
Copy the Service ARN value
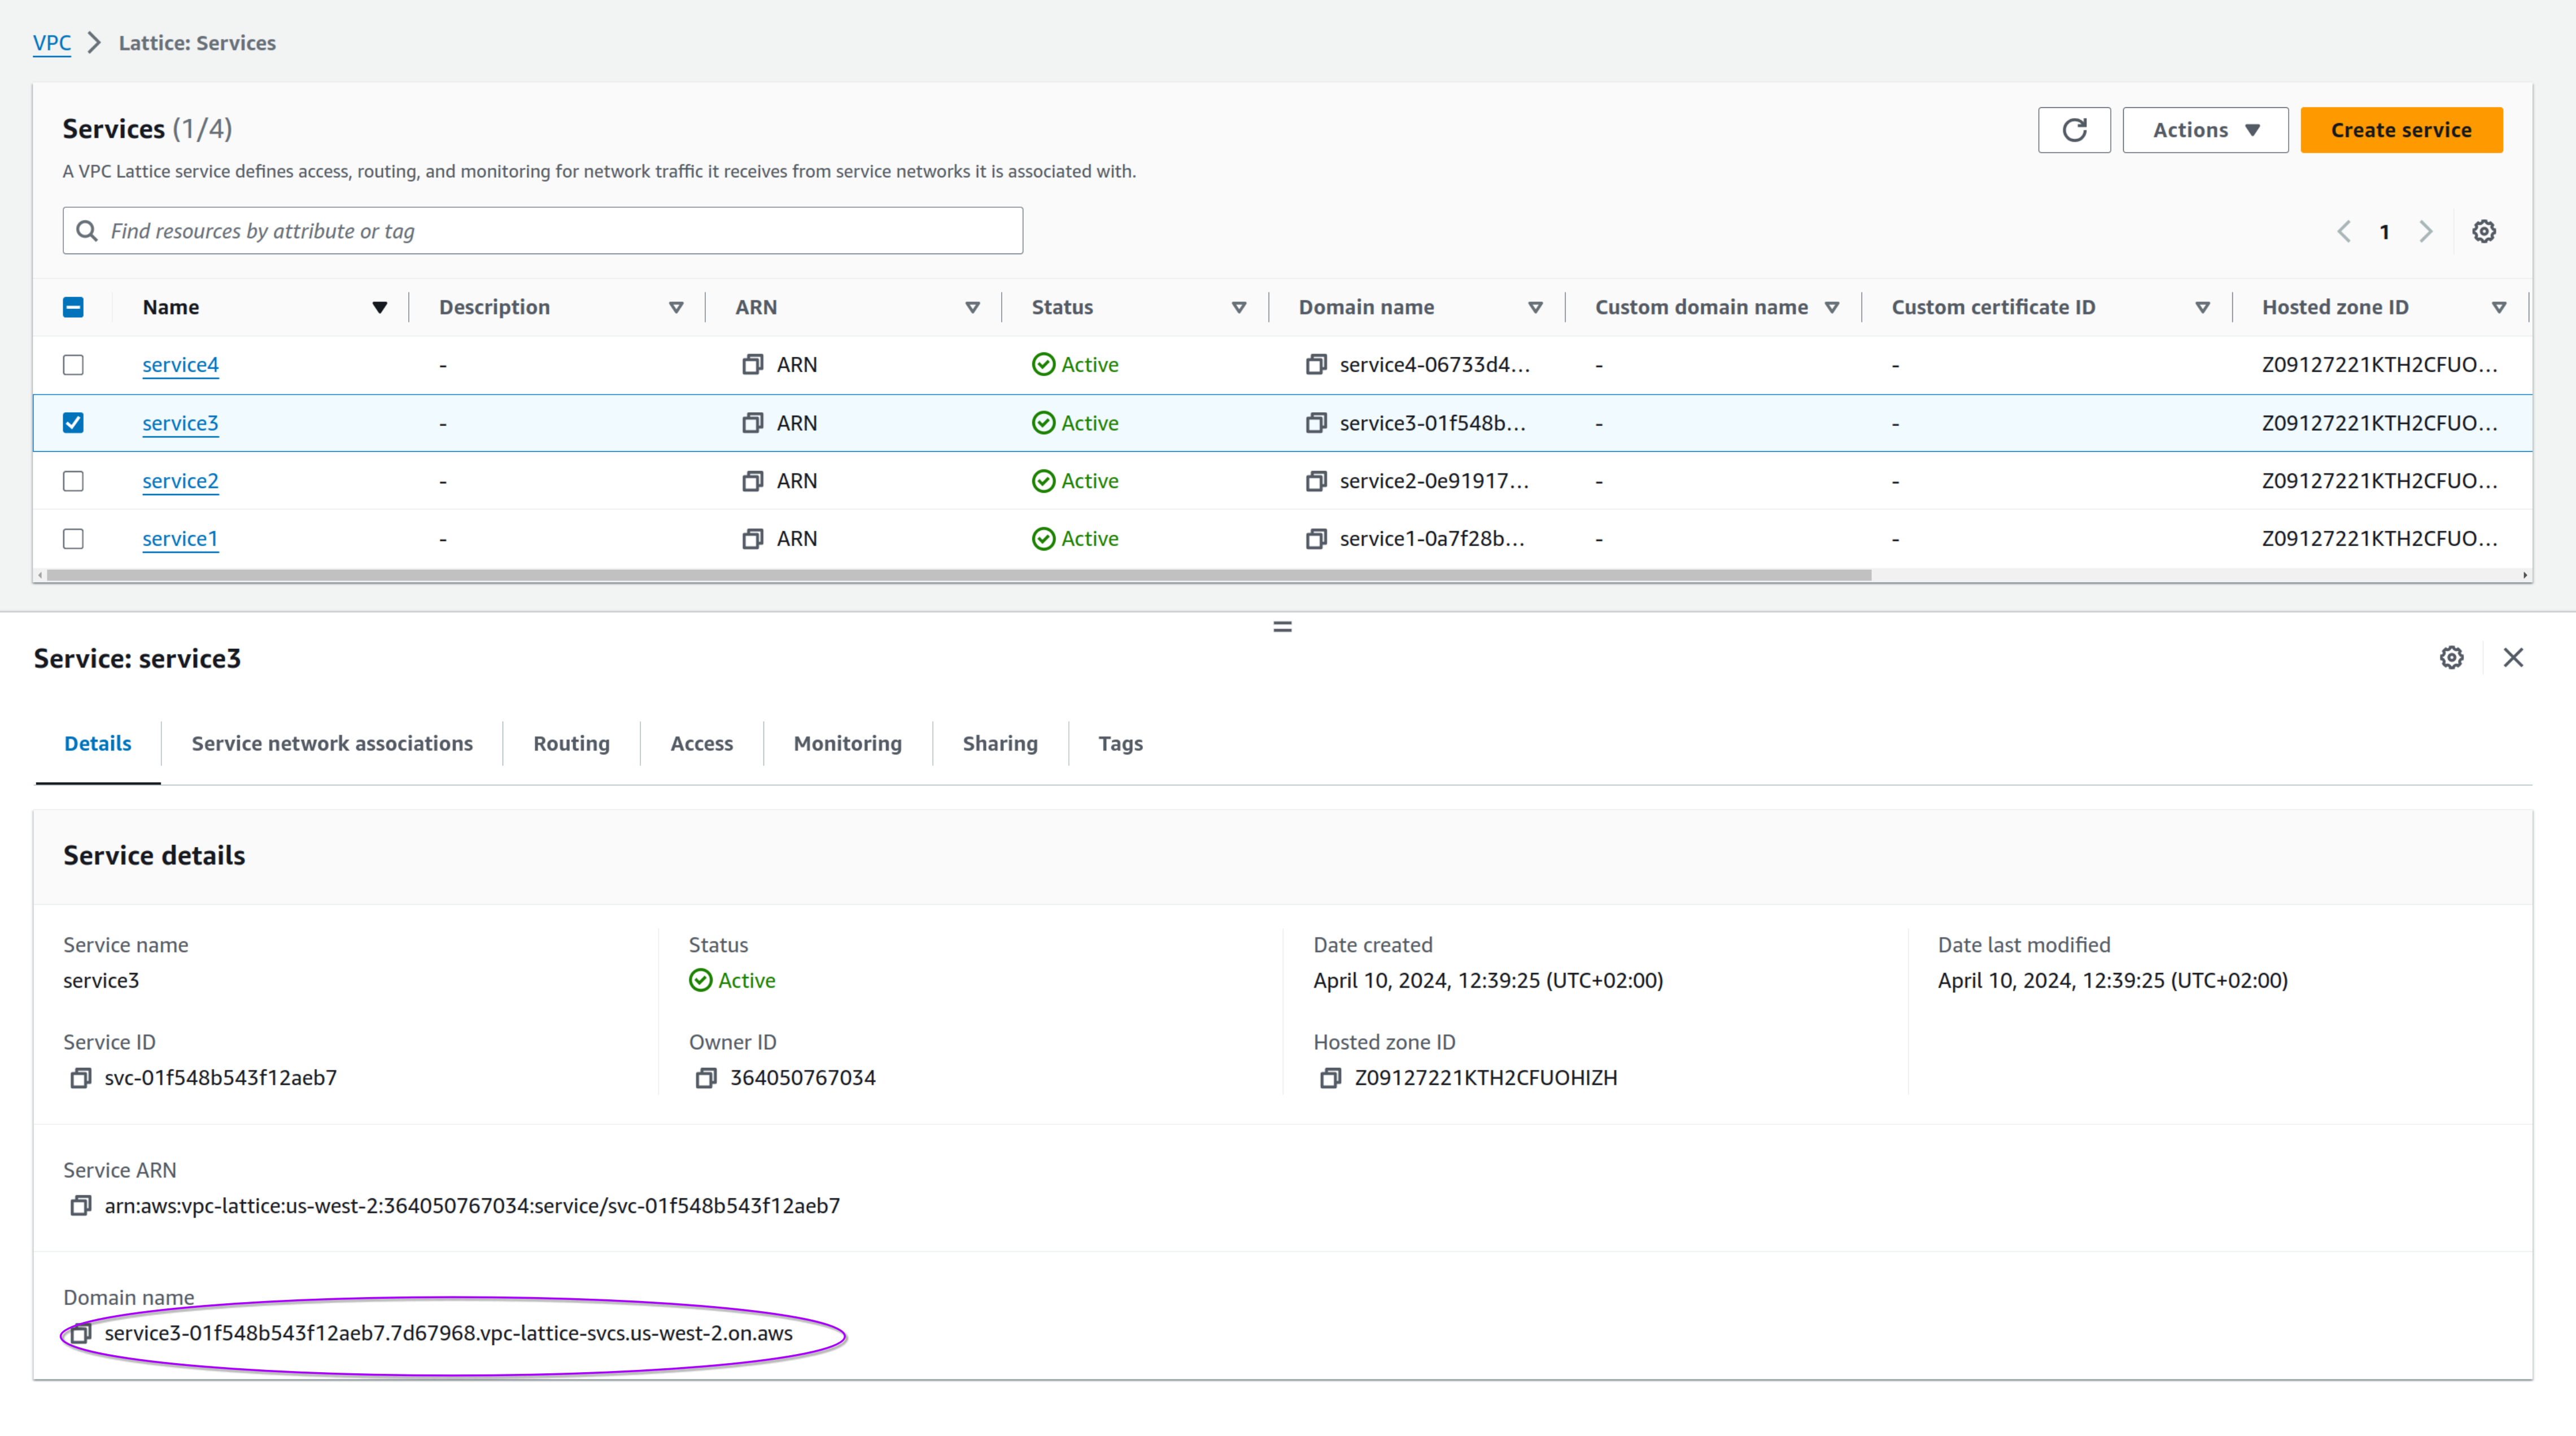pyautogui.click(x=80, y=1206)
